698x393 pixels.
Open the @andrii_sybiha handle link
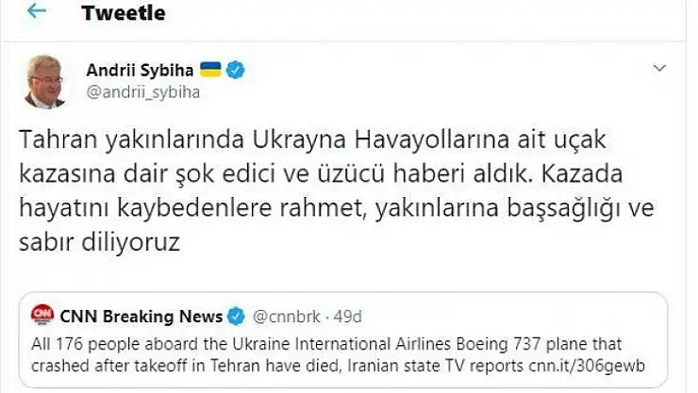click(x=143, y=92)
